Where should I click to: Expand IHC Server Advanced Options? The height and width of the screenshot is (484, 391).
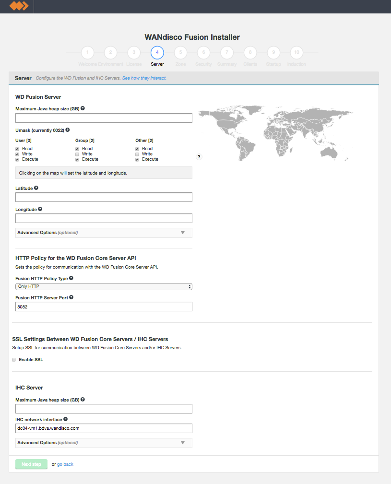(104, 443)
